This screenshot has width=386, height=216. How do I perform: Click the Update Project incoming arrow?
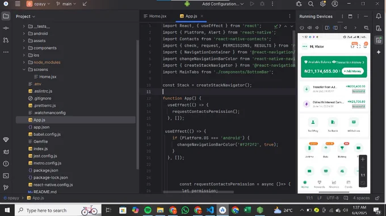pyautogui.click(x=85, y=4)
